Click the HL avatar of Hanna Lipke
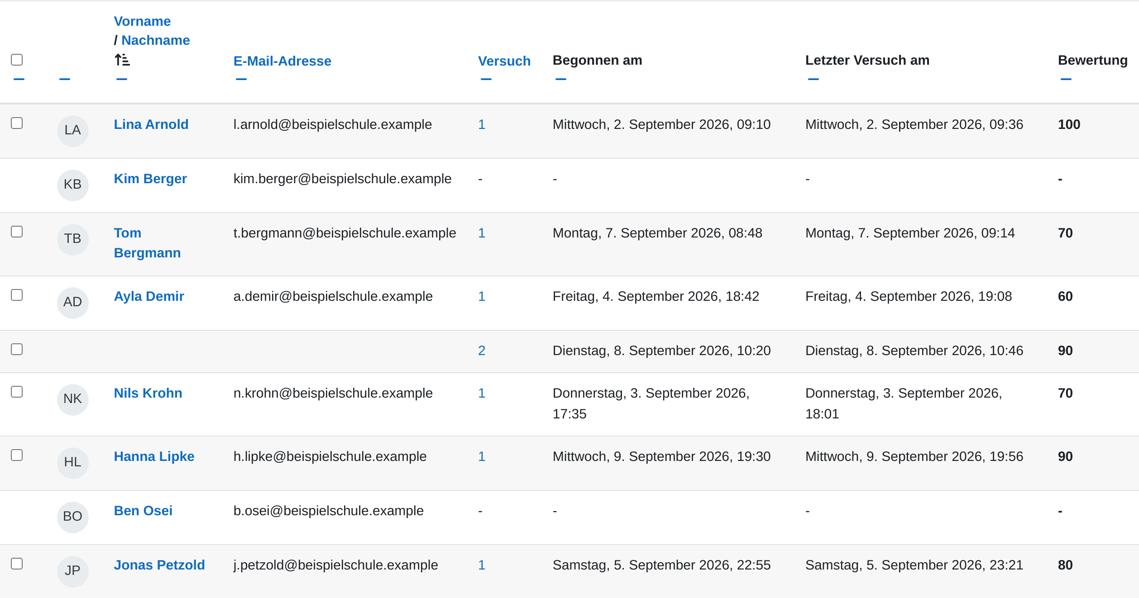The width and height of the screenshot is (1139, 598). click(73, 463)
